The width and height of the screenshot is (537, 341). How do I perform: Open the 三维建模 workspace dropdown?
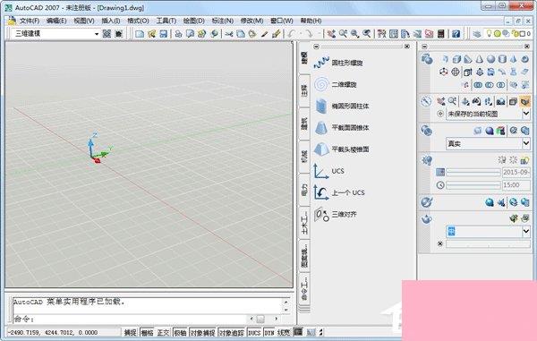tap(97, 33)
